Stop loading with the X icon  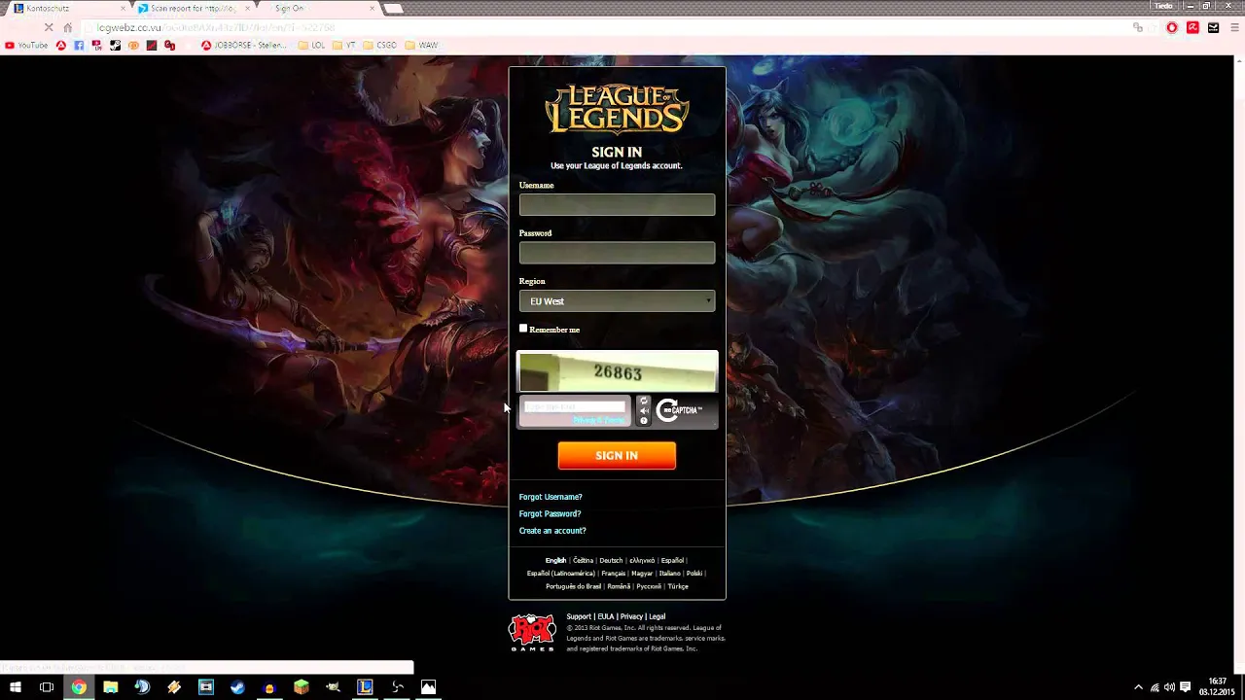48,27
